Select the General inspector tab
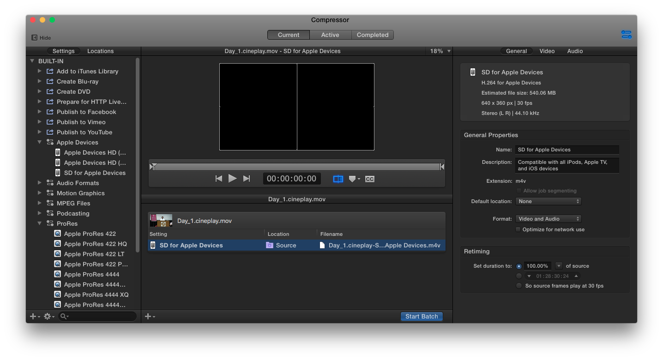 [x=516, y=51]
